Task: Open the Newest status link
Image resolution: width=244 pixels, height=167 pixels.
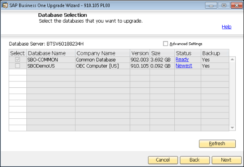Action: (184, 66)
